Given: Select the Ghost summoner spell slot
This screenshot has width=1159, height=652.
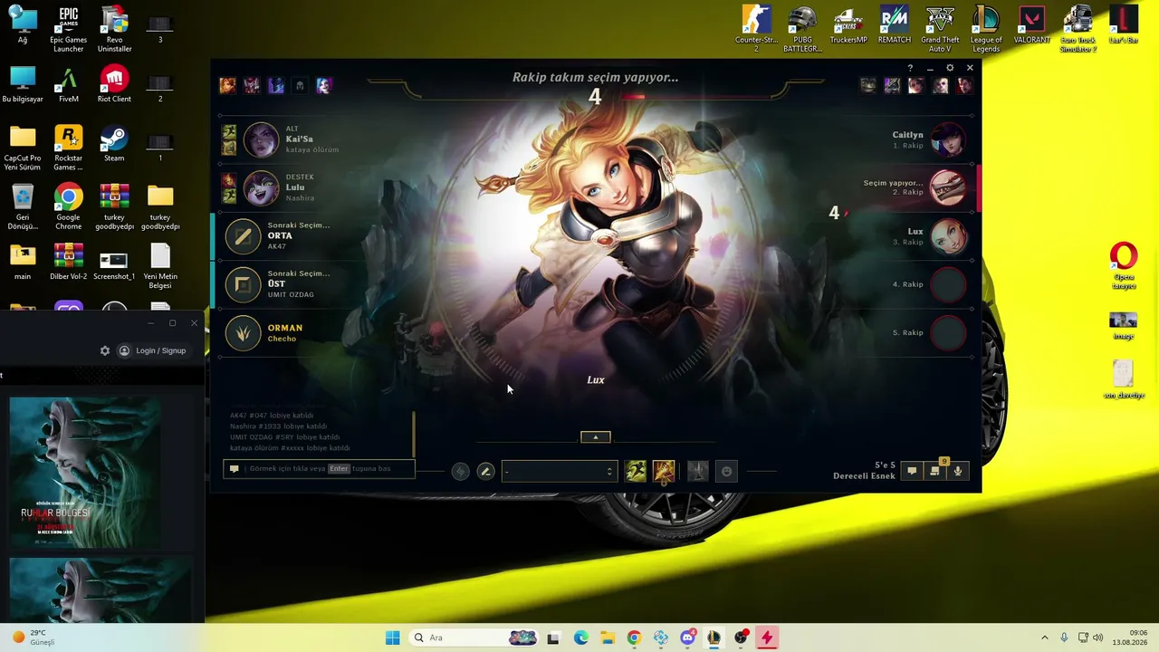Looking at the screenshot, I should [636, 471].
